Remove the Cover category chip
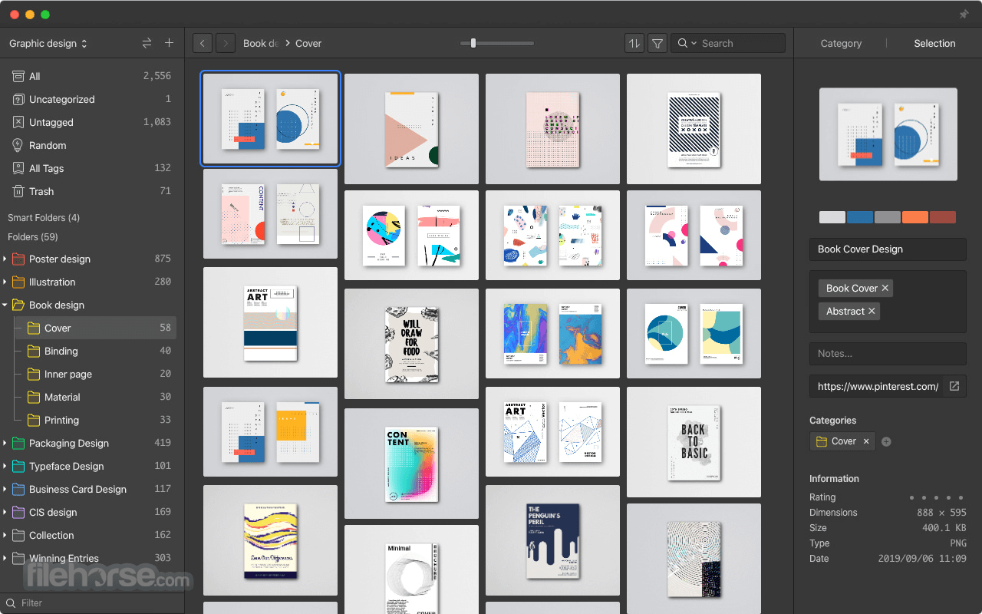This screenshot has width=982, height=614. [x=866, y=441]
